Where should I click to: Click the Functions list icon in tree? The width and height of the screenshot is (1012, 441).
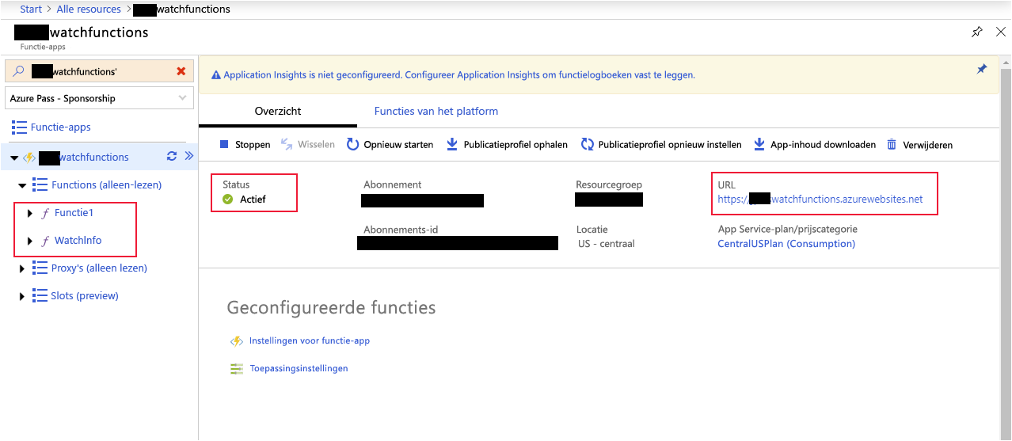(x=40, y=185)
